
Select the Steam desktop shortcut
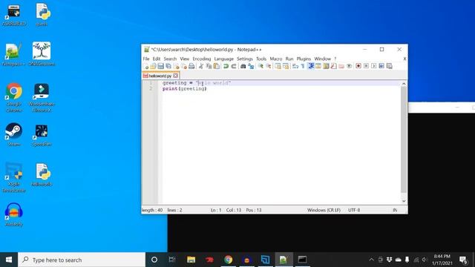point(13,134)
